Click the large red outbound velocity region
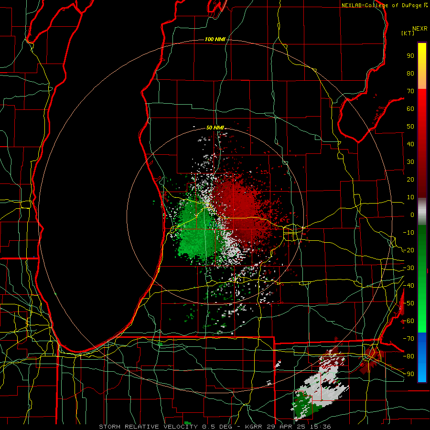Screen dimensions: 430x430 tap(241, 205)
